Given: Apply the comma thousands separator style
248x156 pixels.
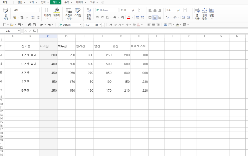Looking at the screenshot, I should [x=27, y=17].
